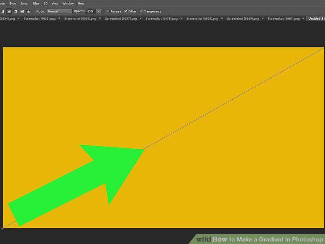
Task: Select the Angle Gradient style icon
Action: click(x=15, y=12)
